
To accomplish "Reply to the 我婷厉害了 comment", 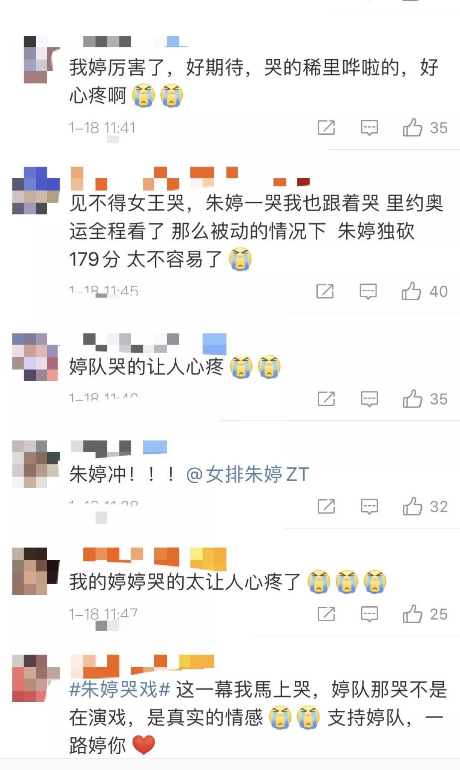I will point(369,127).
